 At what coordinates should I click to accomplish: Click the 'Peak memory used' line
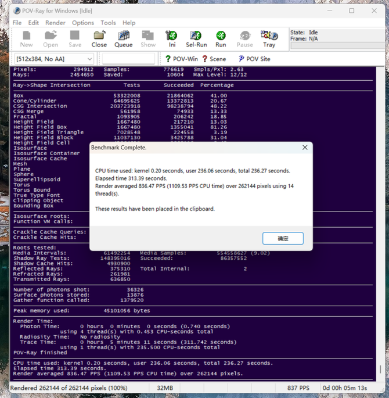82,311
